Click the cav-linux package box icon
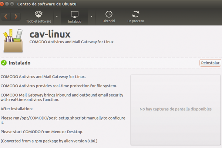 pos(13,41)
